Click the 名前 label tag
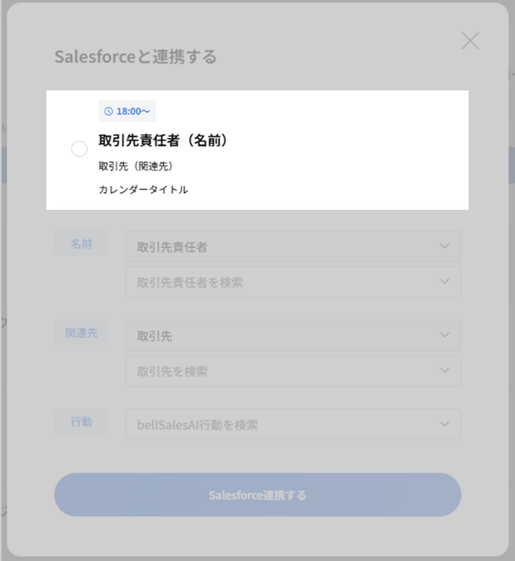Viewport: 515px width, 561px height. [x=81, y=244]
